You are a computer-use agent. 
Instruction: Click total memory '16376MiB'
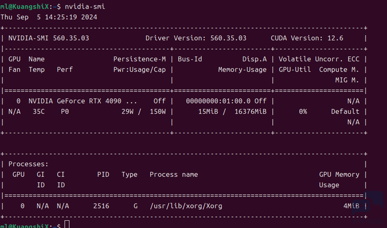251,112
